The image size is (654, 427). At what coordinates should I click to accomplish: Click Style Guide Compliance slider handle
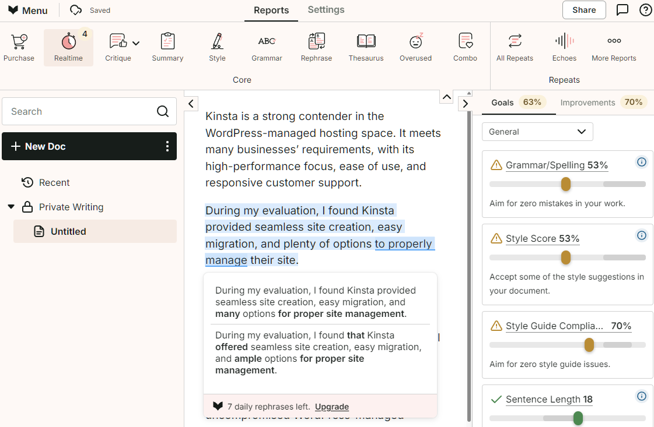tap(589, 344)
